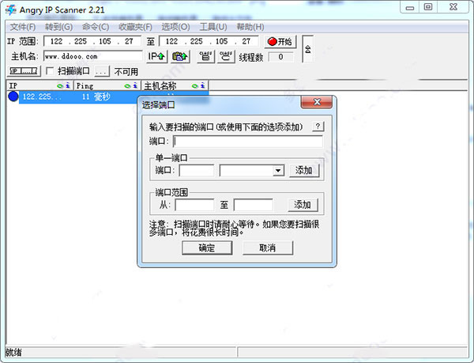
Task: Click the hostname field showing www.ddooo.com
Action: 92,56
